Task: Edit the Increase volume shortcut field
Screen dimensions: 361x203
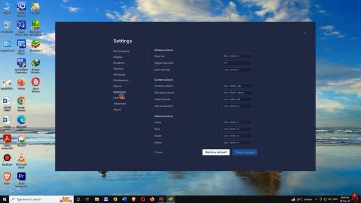Action: click(x=237, y=86)
